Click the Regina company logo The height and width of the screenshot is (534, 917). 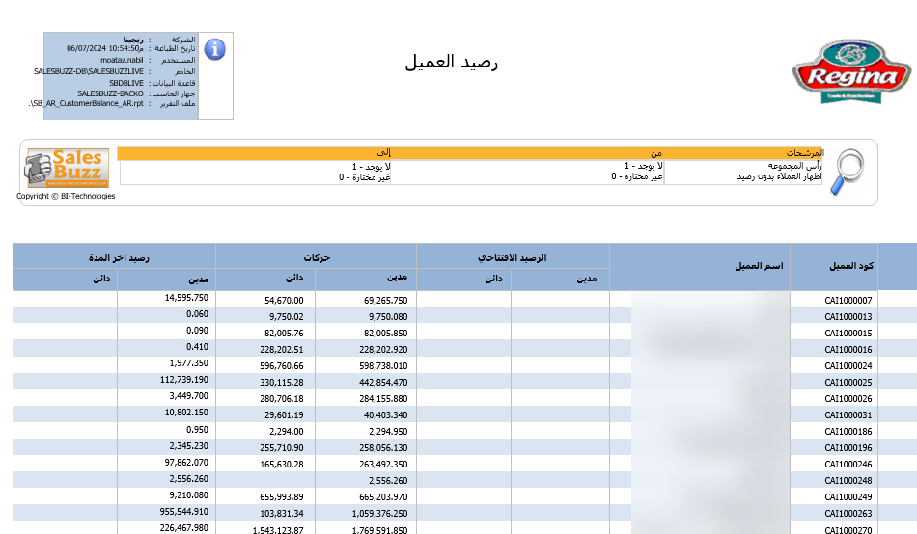(850, 72)
